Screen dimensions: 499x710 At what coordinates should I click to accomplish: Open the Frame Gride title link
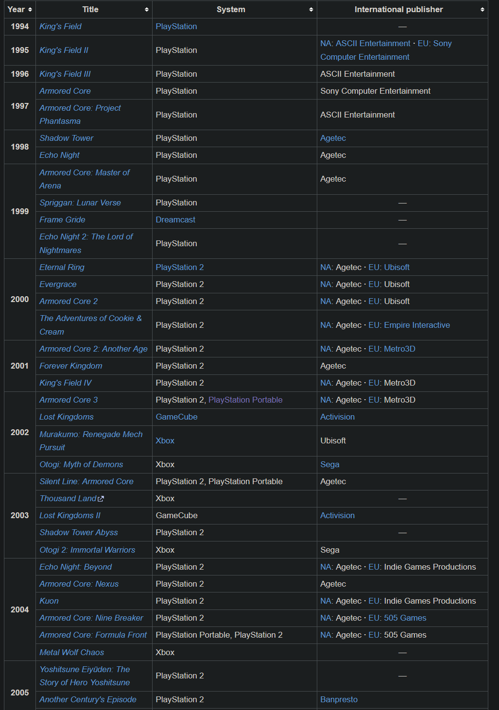click(62, 220)
